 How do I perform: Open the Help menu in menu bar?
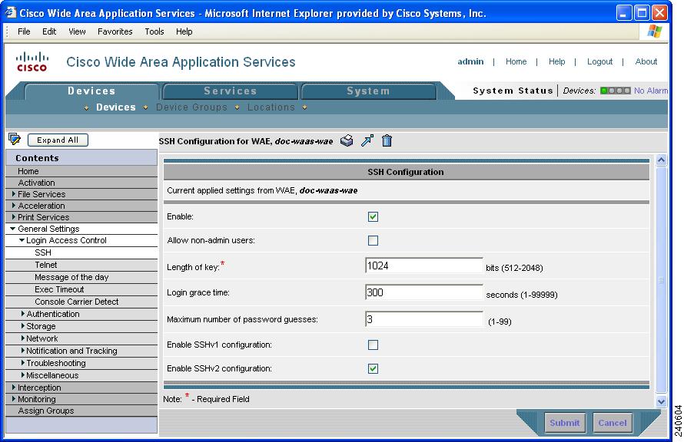pos(184,31)
